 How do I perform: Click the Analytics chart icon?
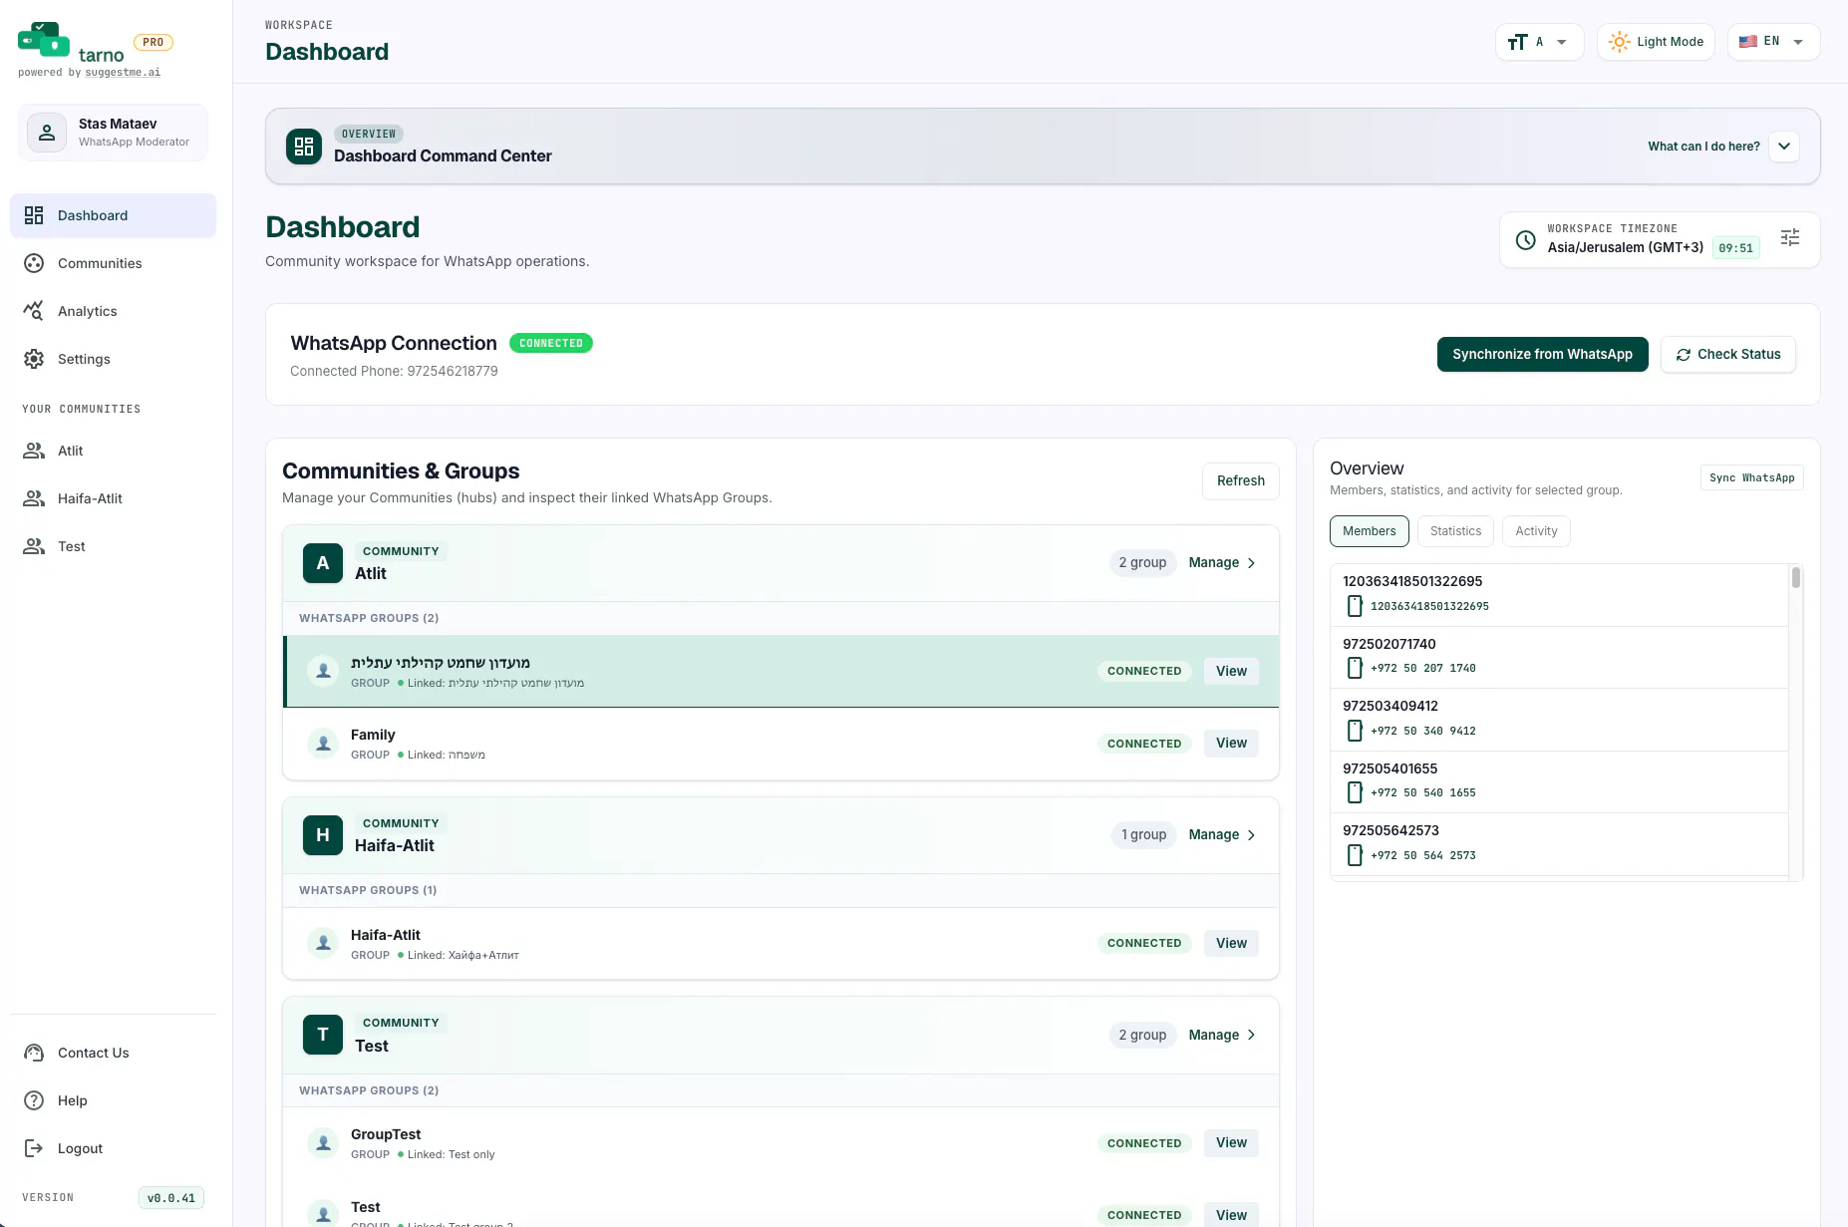34,311
